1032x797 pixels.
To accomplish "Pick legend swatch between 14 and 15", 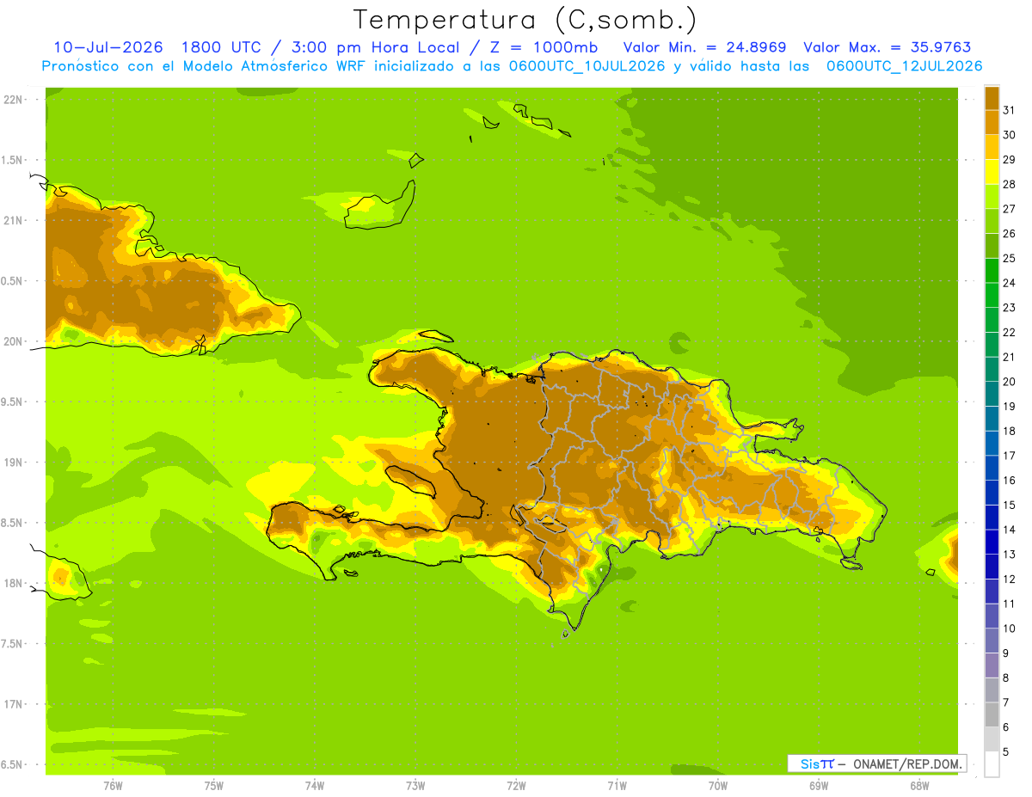I will point(992,517).
